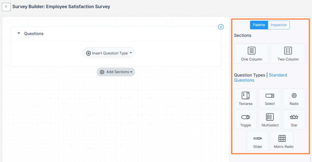This screenshot has height=162, width=312.
Task: Open the Standard Questions link
Action: coord(278,75)
